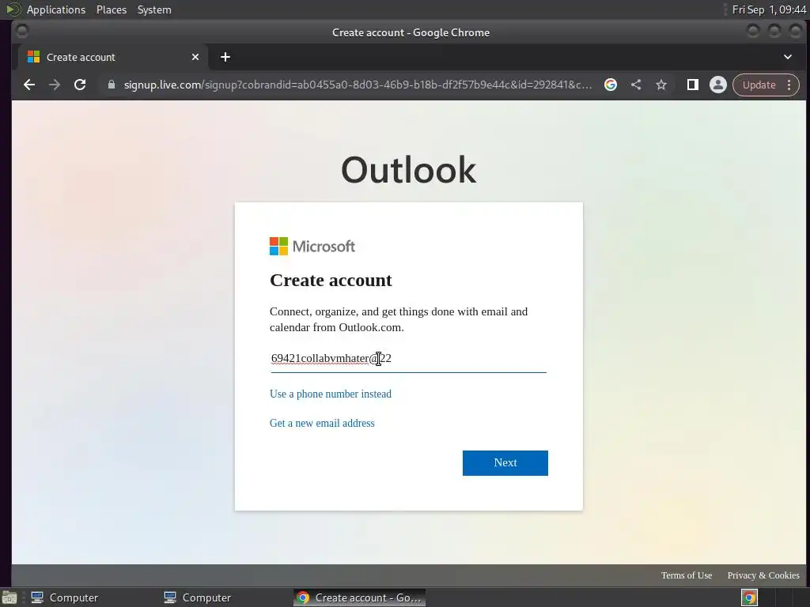Select the Create account tab
Screen dimensions: 810x607
[114, 57]
